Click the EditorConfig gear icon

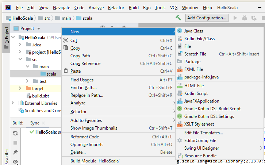pyautogui.click(x=180, y=140)
